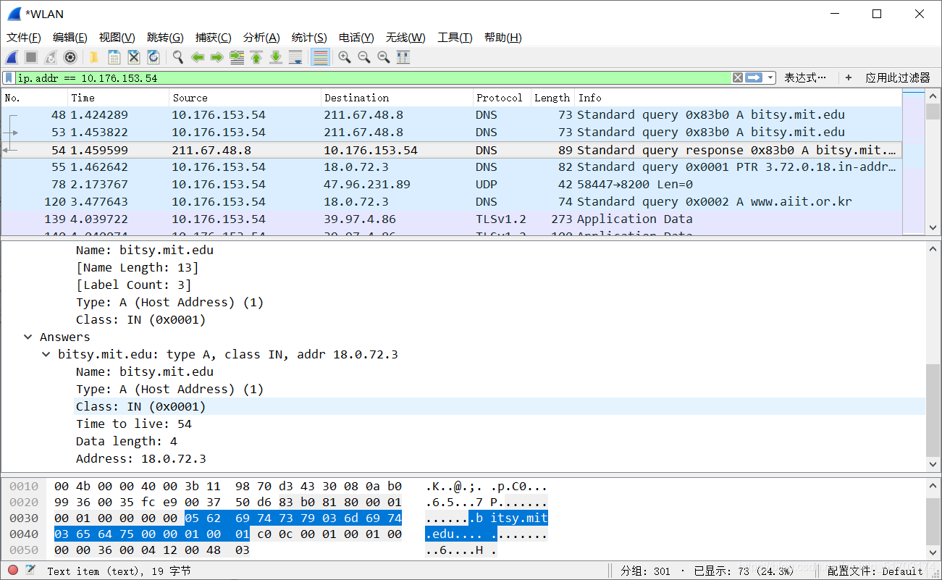Select packet 78 UDP row
The width and height of the screenshot is (942, 580).
(x=452, y=184)
